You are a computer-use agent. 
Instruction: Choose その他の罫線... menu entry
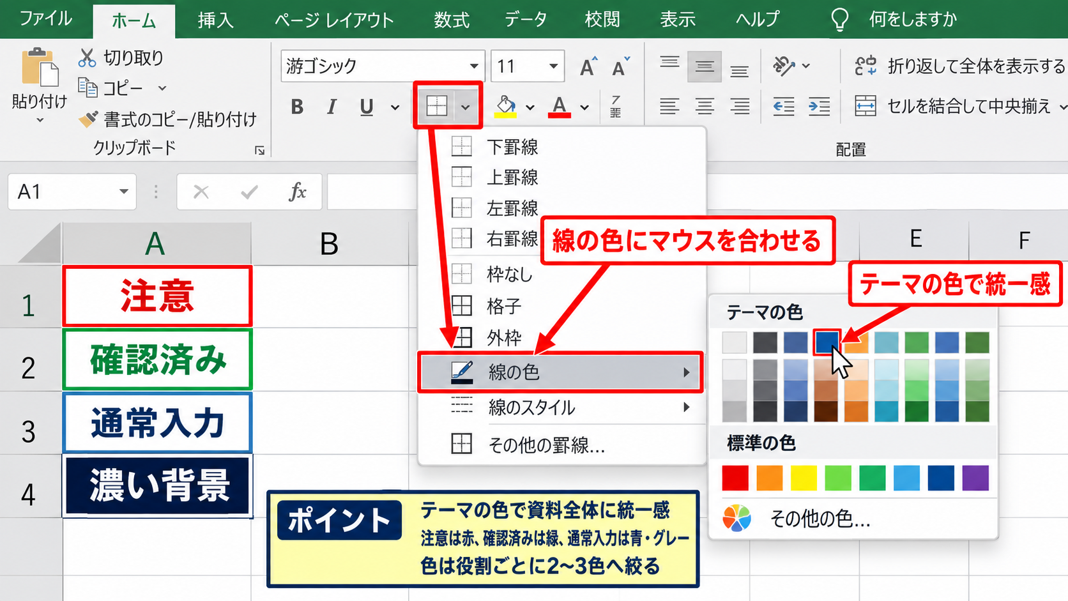tap(562, 445)
